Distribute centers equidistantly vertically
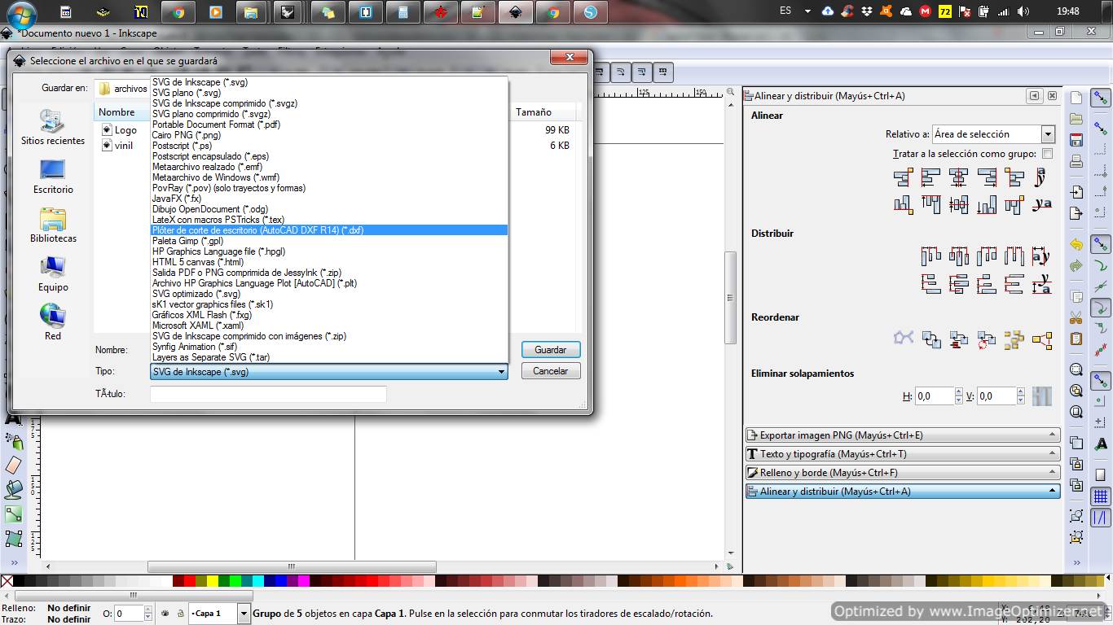Viewport: 1113px width, 625px height. (x=958, y=284)
